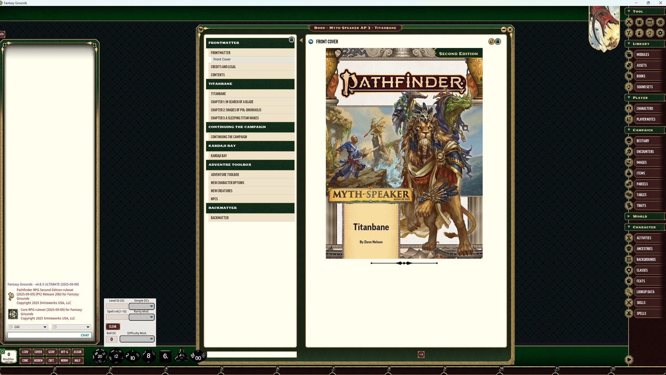666x375 pixels.
Task: Open the GM speaker selection dropdown
Action: (45, 327)
